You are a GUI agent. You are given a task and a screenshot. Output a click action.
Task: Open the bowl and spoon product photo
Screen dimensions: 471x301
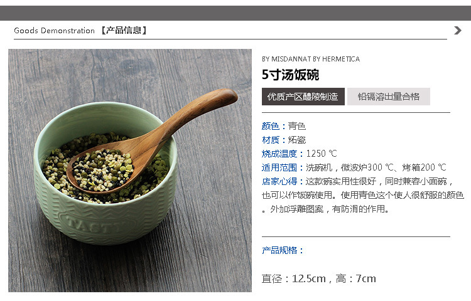coord(130,171)
